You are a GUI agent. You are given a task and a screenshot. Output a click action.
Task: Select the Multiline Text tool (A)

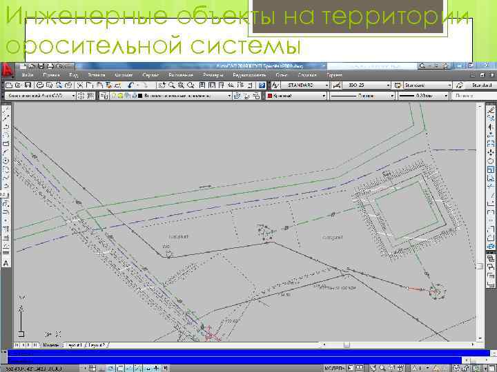(x=6, y=263)
